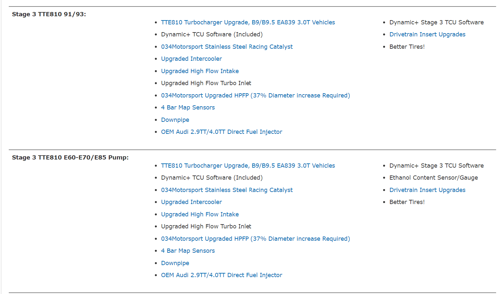Open TTE810 Turbocharger Upgrade link under E85 Pump section
This screenshot has width=500, height=294.
tap(248, 166)
